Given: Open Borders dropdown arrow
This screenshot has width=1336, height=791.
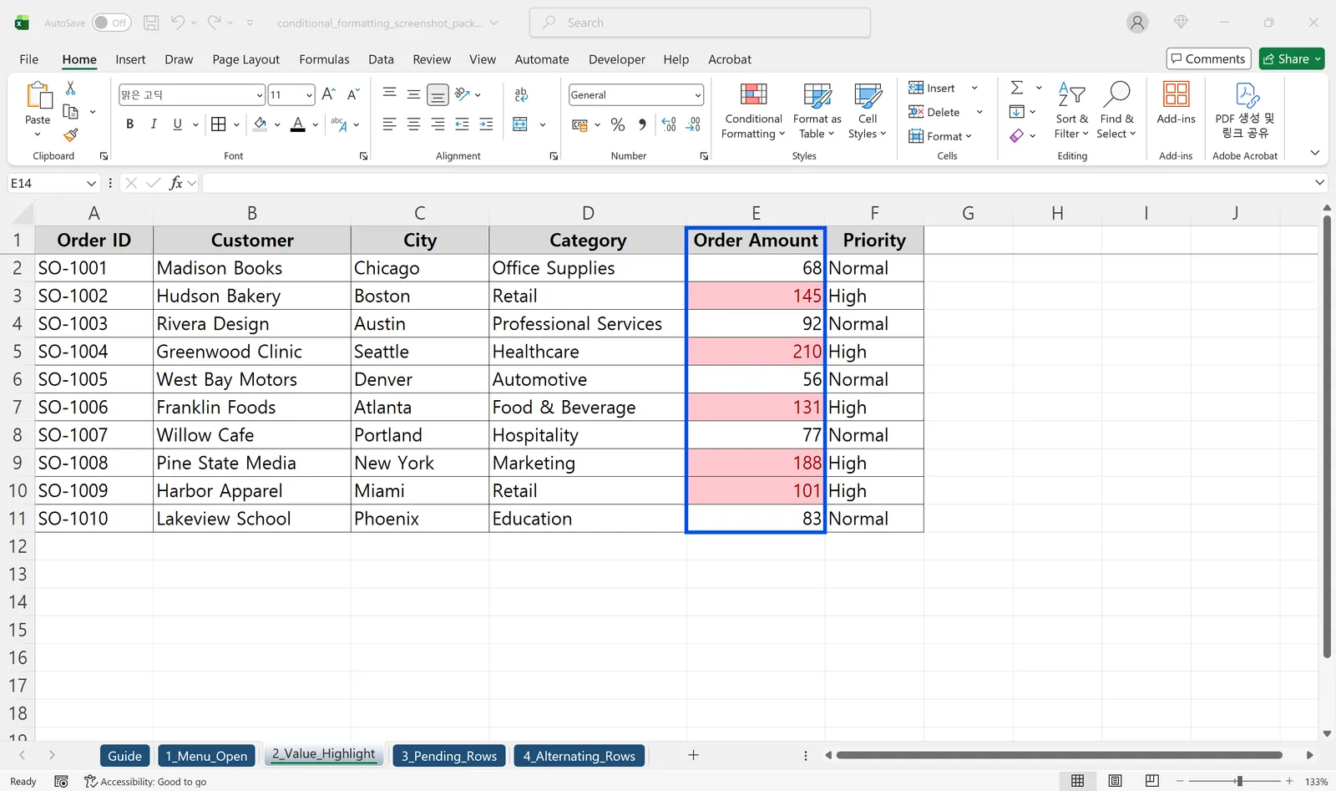Looking at the screenshot, I should click(x=236, y=124).
